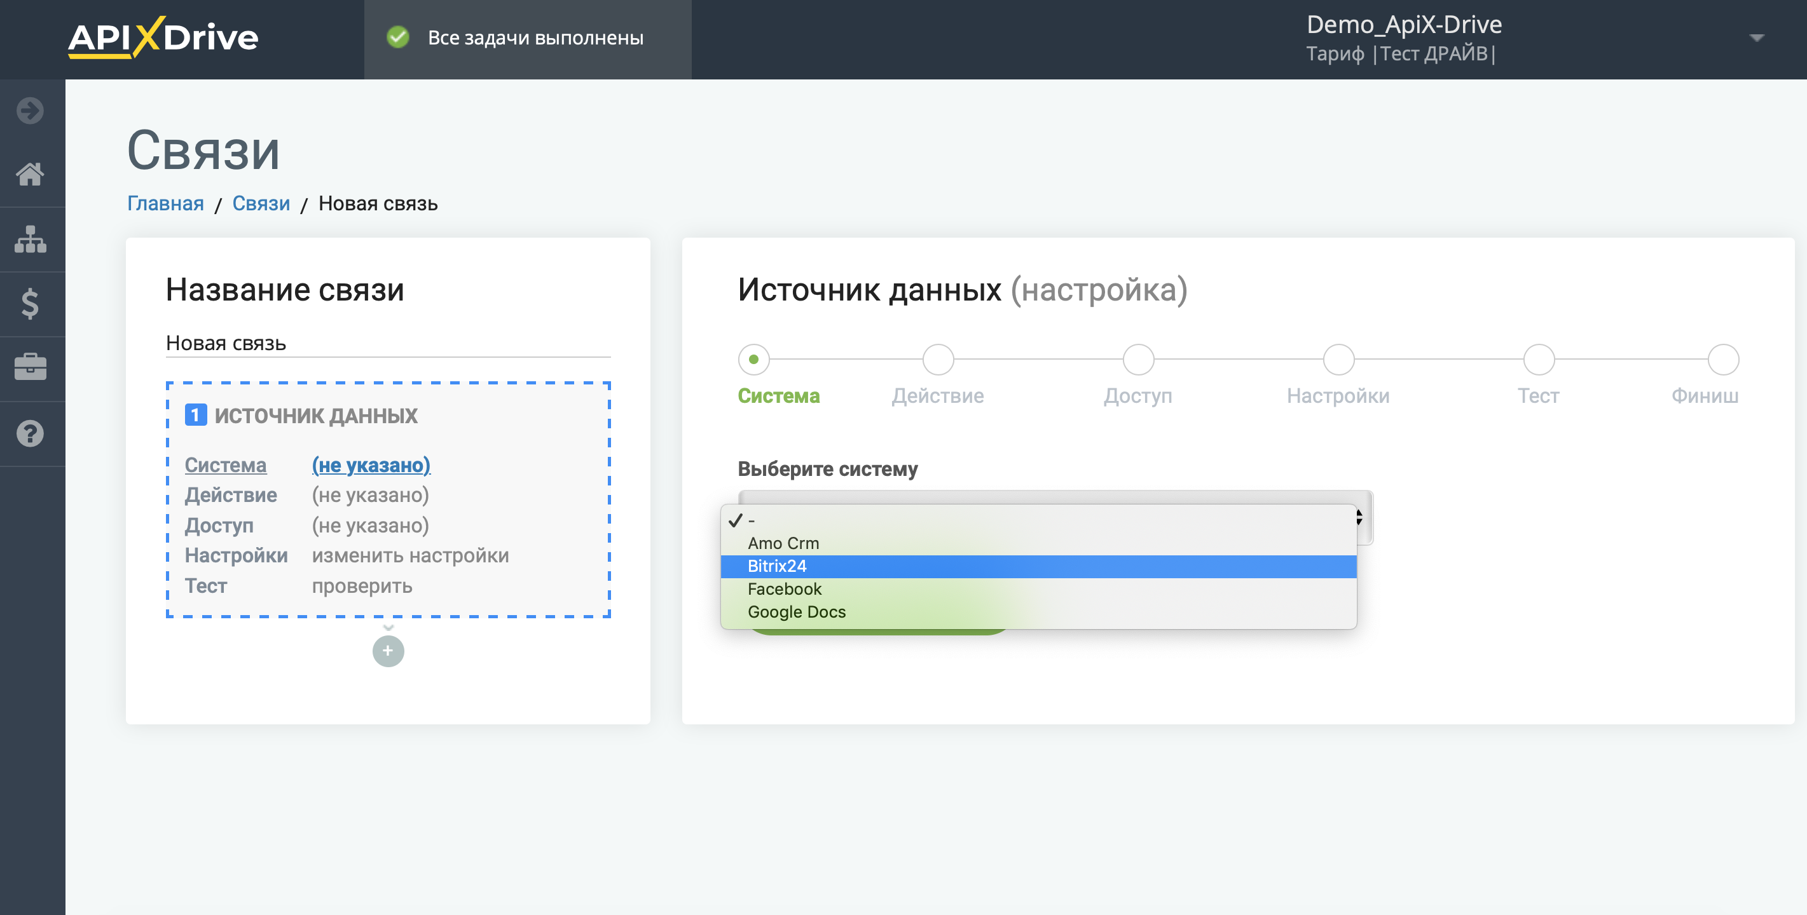Edit the Новая связь name field

point(388,343)
